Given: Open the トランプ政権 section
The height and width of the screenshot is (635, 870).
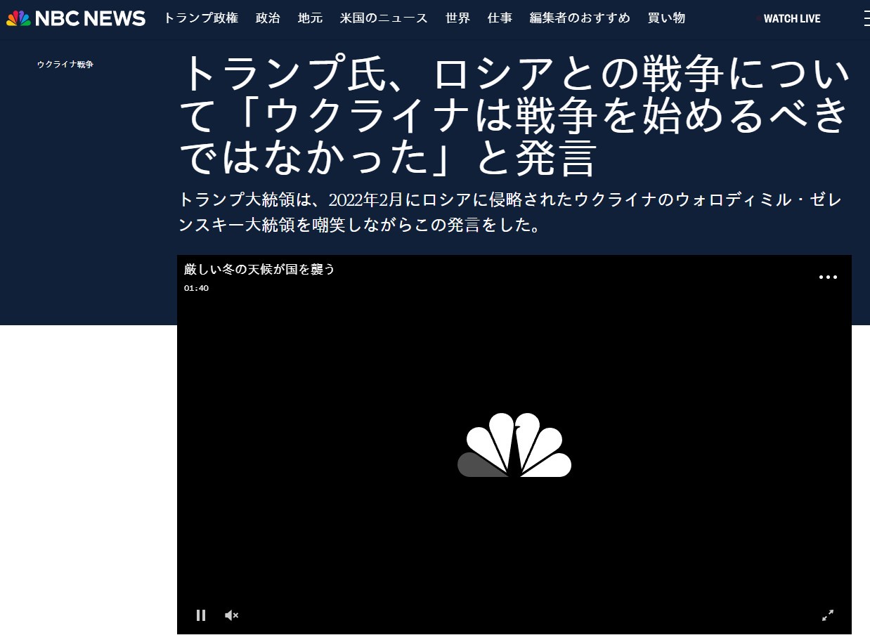Looking at the screenshot, I should (200, 18).
